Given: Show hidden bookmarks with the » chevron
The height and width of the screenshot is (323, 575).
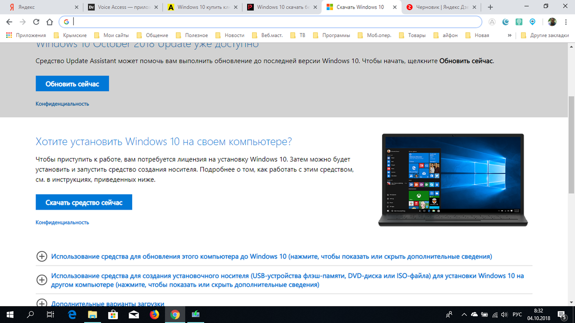Looking at the screenshot, I should pos(509,35).
